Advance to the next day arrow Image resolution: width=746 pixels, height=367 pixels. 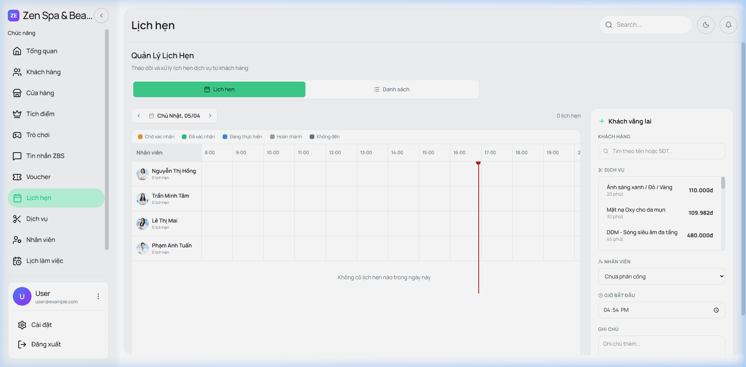[x=210, y=116]
